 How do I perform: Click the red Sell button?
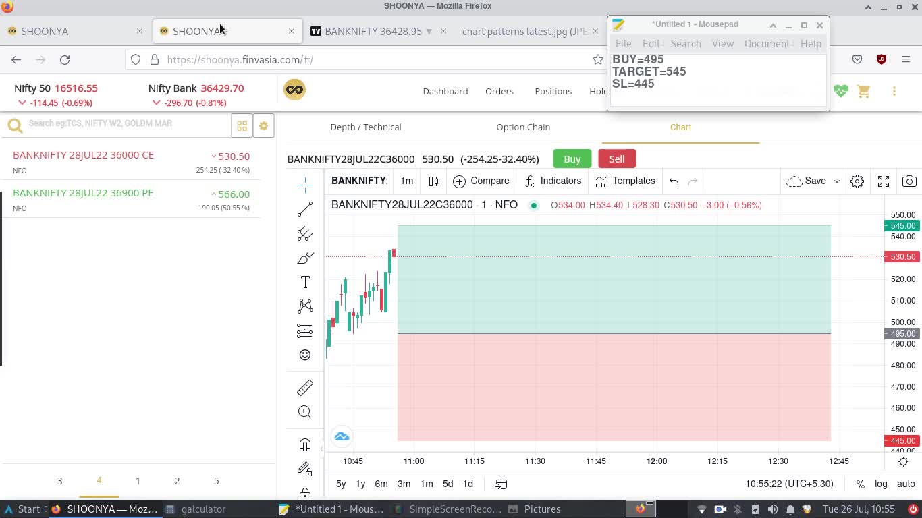[x=617, y=159]
